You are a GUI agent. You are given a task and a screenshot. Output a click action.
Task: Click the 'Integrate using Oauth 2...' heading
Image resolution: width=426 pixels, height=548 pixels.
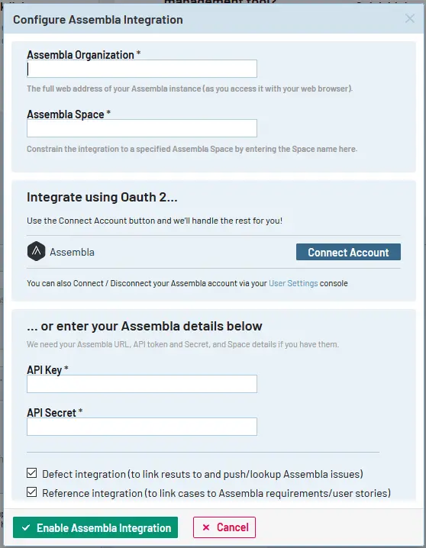[102, 197]
